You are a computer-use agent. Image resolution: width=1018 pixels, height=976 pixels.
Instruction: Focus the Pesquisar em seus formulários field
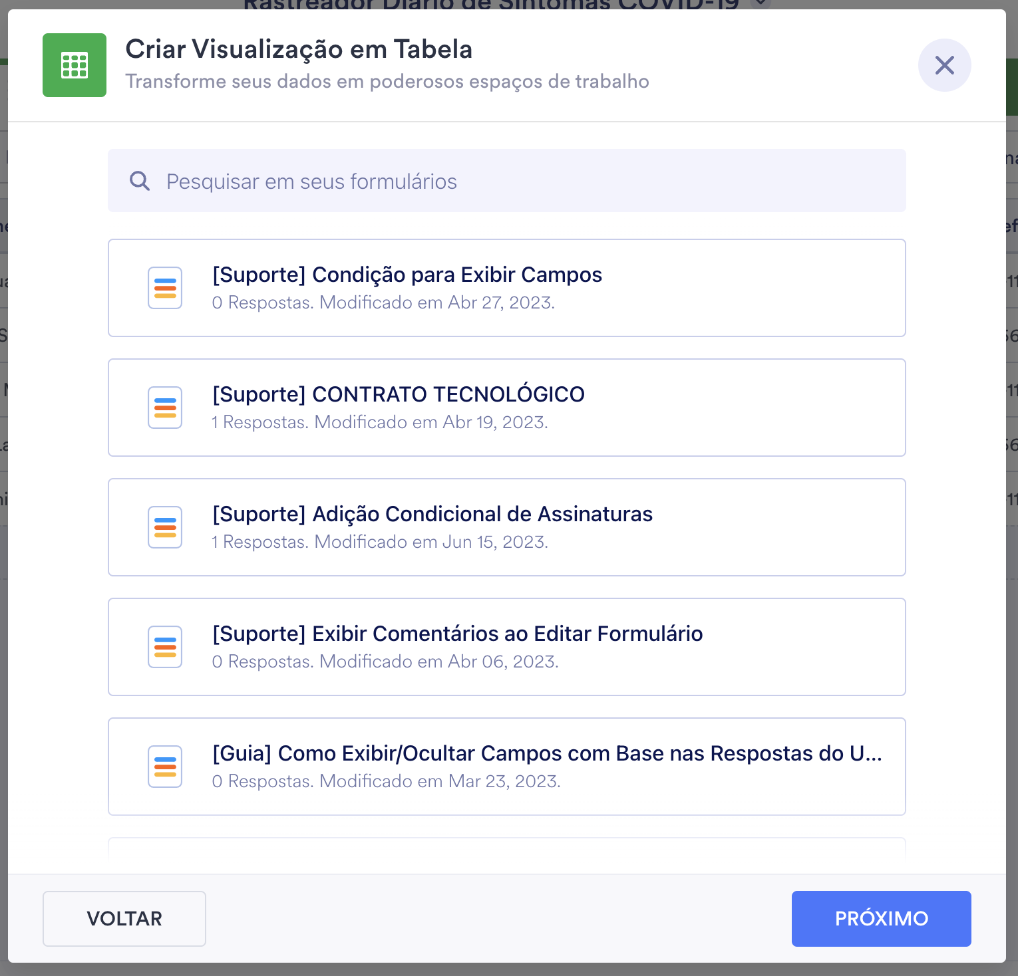point(519,181)
